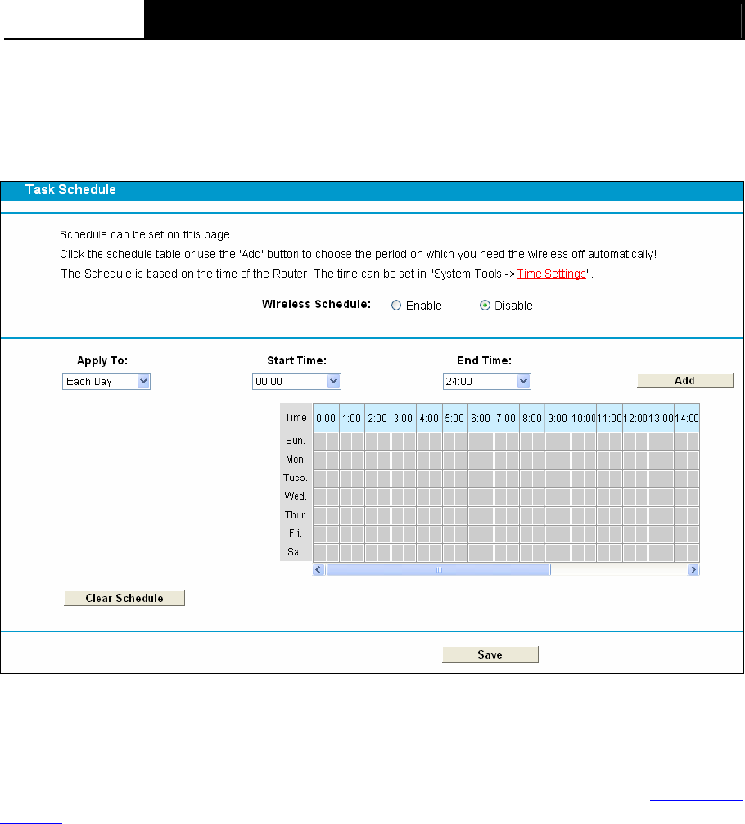Enable the Wireless Schedule radio button
Screen dimensions: 745x824
point(396,306)
